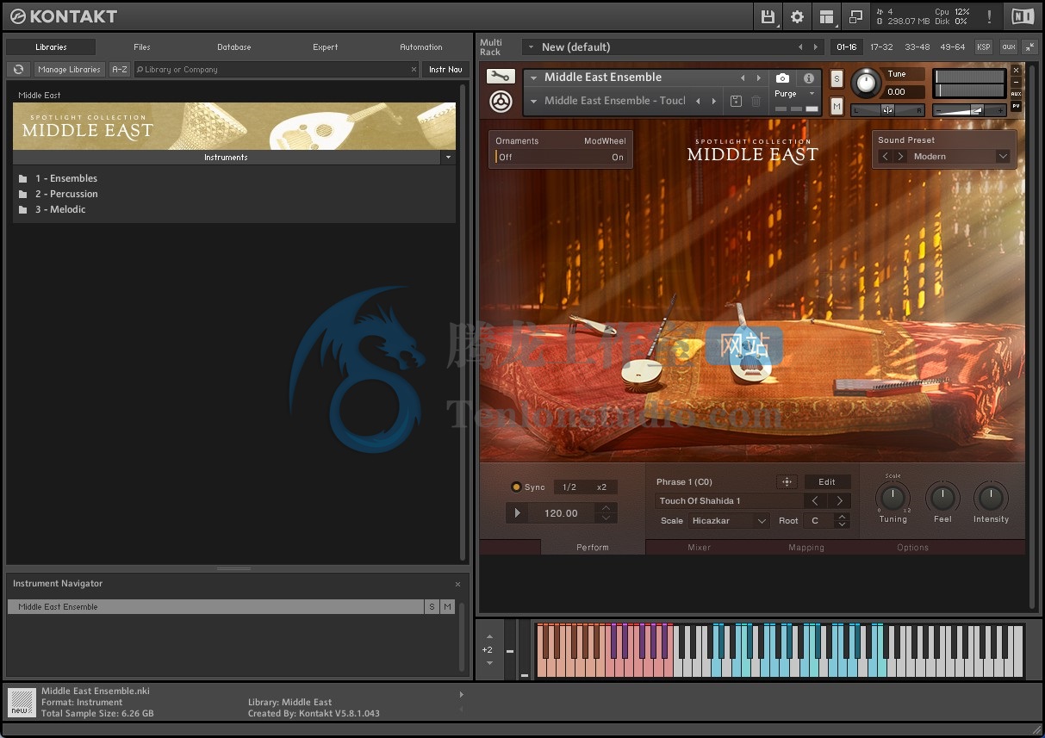
Task: Save the current snapshot icon
Action: pos(736,101)
